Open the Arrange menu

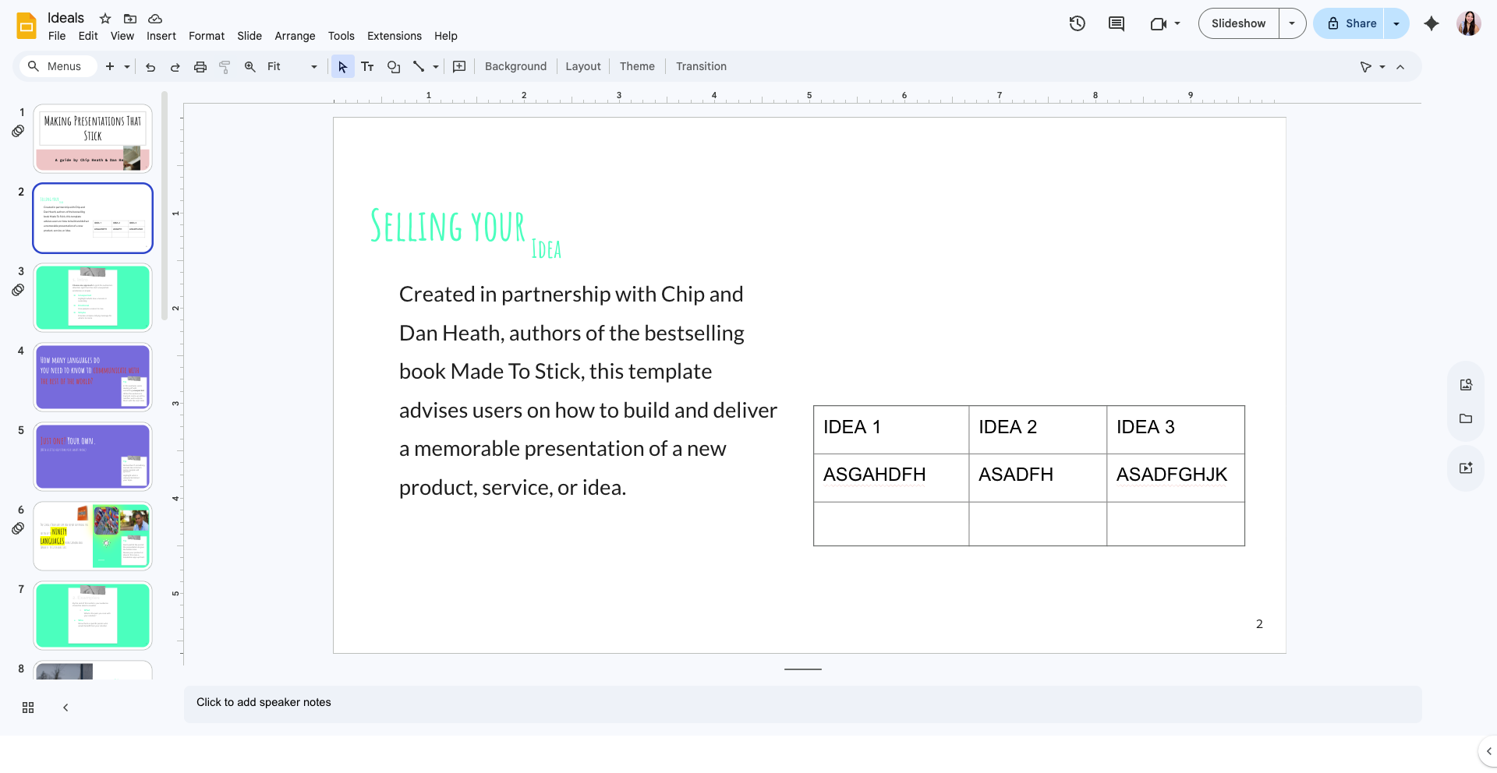pyautogui.click(x=295, y=36)
